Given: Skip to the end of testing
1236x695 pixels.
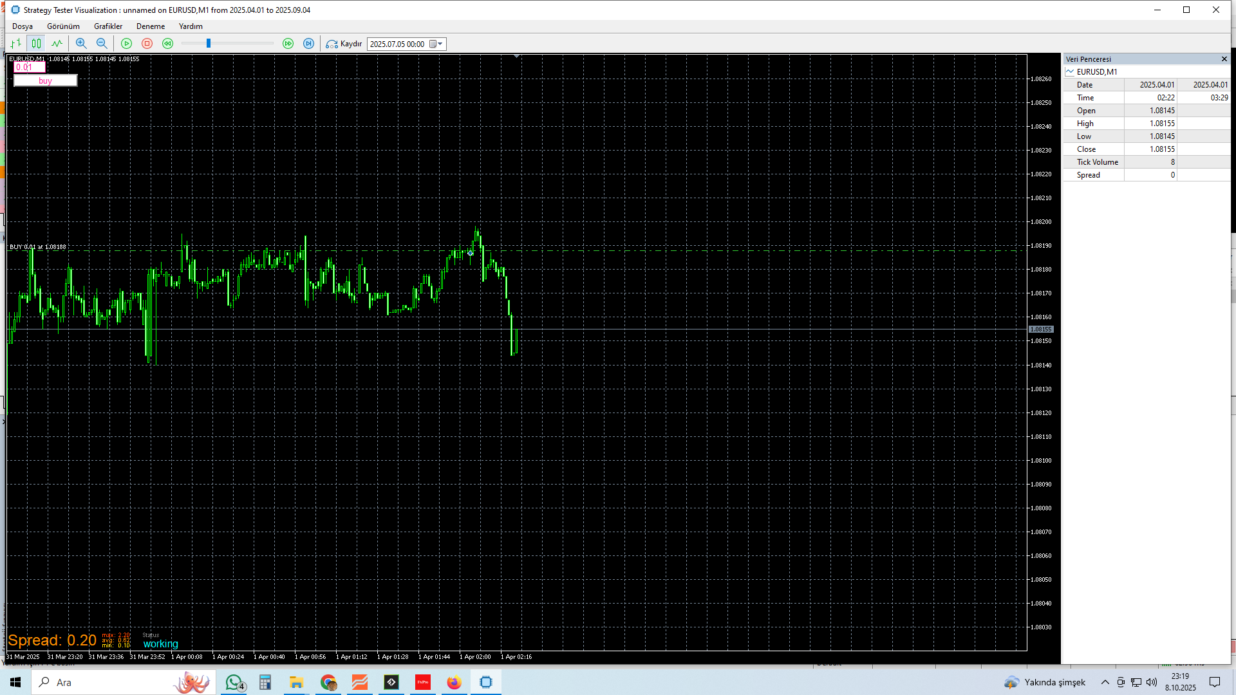Looking at the screenshot, I should [x=309, y=44].
